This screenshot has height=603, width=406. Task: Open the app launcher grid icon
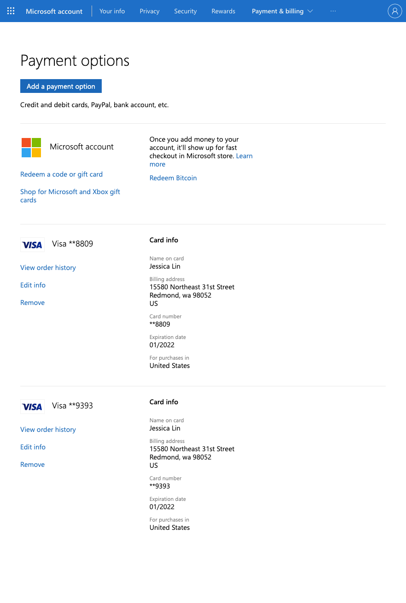coord(11,11)
